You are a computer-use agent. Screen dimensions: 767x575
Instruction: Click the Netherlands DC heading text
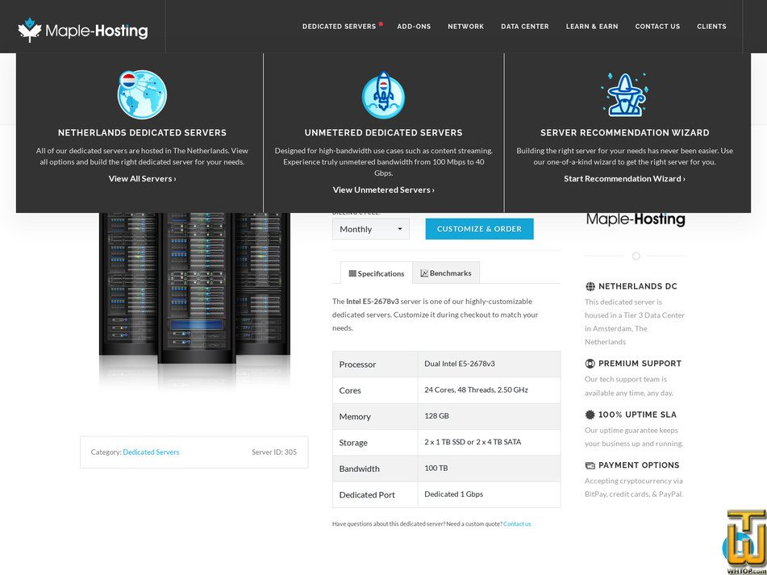click(638, 286)
